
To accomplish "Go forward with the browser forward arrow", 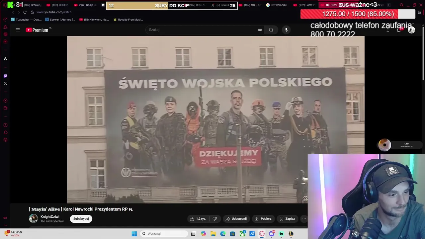I will pyautogui.click(x=18, y=12).
